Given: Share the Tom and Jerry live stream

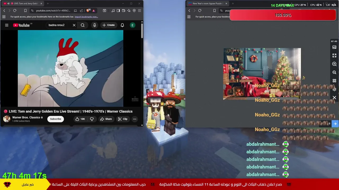Looking at the screenshot, I should coord(106,119).
